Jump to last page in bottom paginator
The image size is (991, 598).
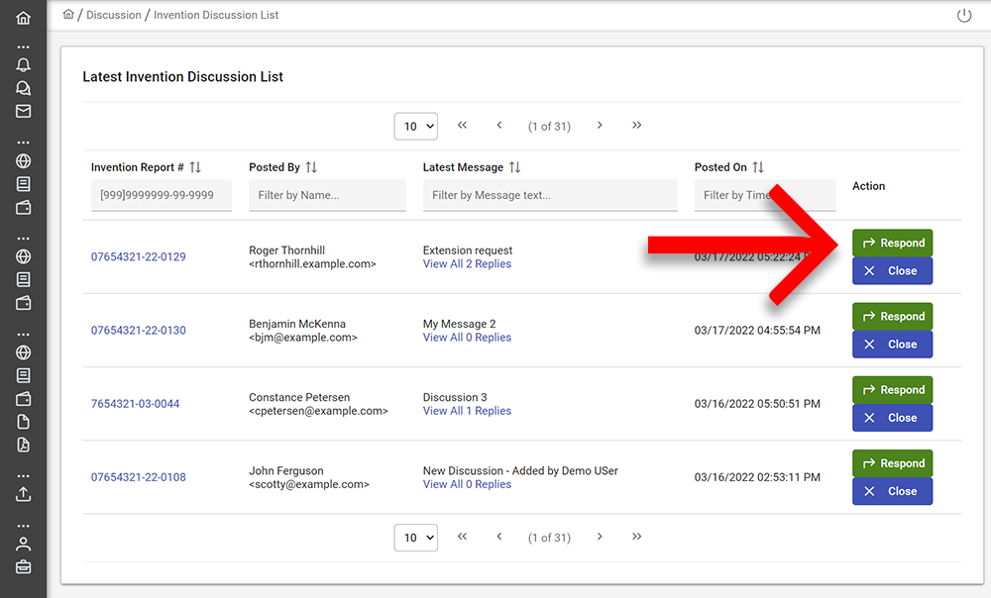coord(636,537)
